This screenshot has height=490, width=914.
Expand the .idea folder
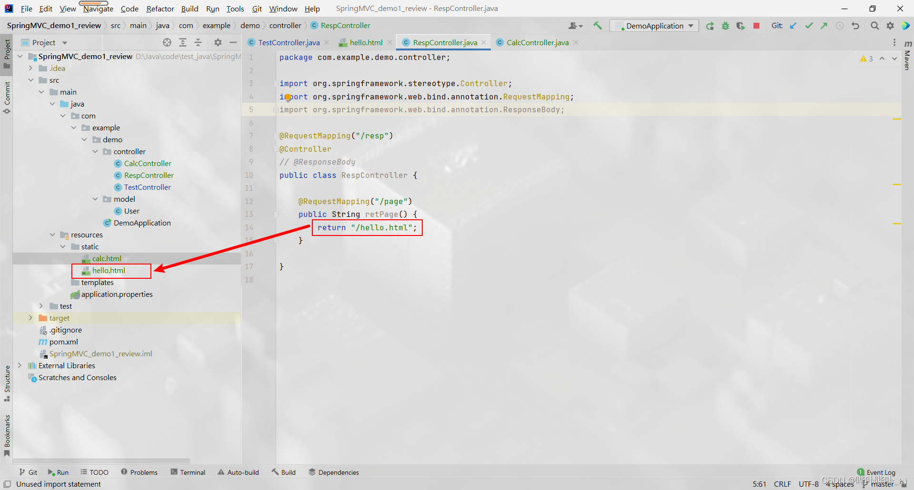[31, 68]
